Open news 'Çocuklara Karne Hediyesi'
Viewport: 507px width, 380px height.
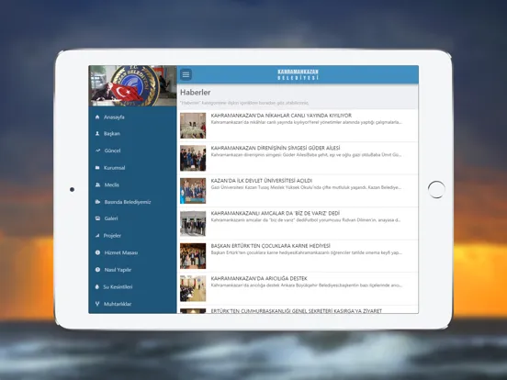pos(270,246)
